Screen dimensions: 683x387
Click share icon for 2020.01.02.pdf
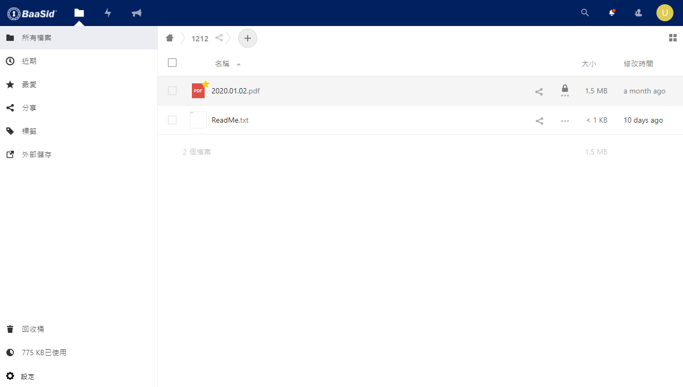(539, 91)
